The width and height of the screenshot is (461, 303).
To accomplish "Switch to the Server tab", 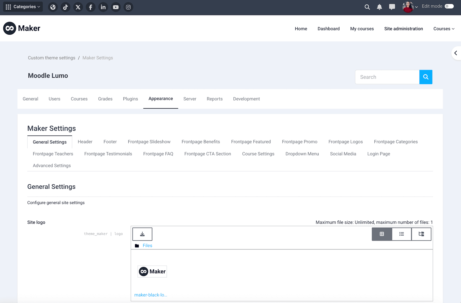I will click(190, 99).
